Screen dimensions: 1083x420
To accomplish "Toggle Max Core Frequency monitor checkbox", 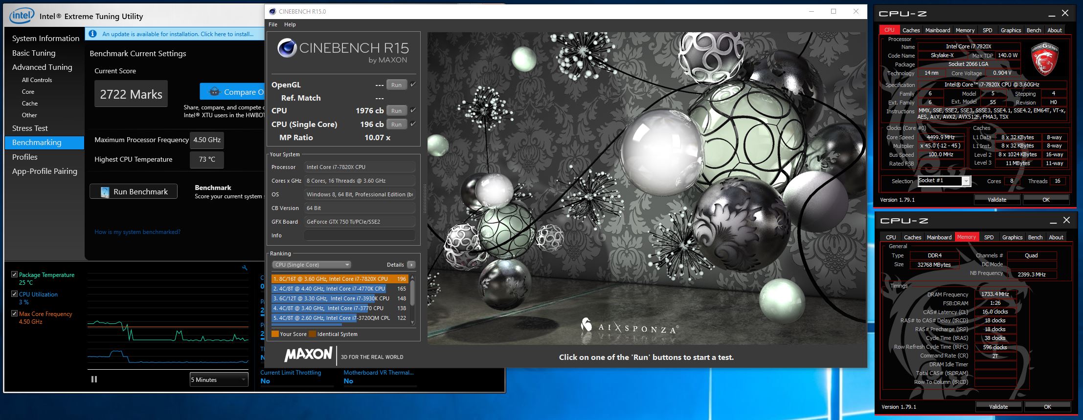I will (x=14, y=314).
